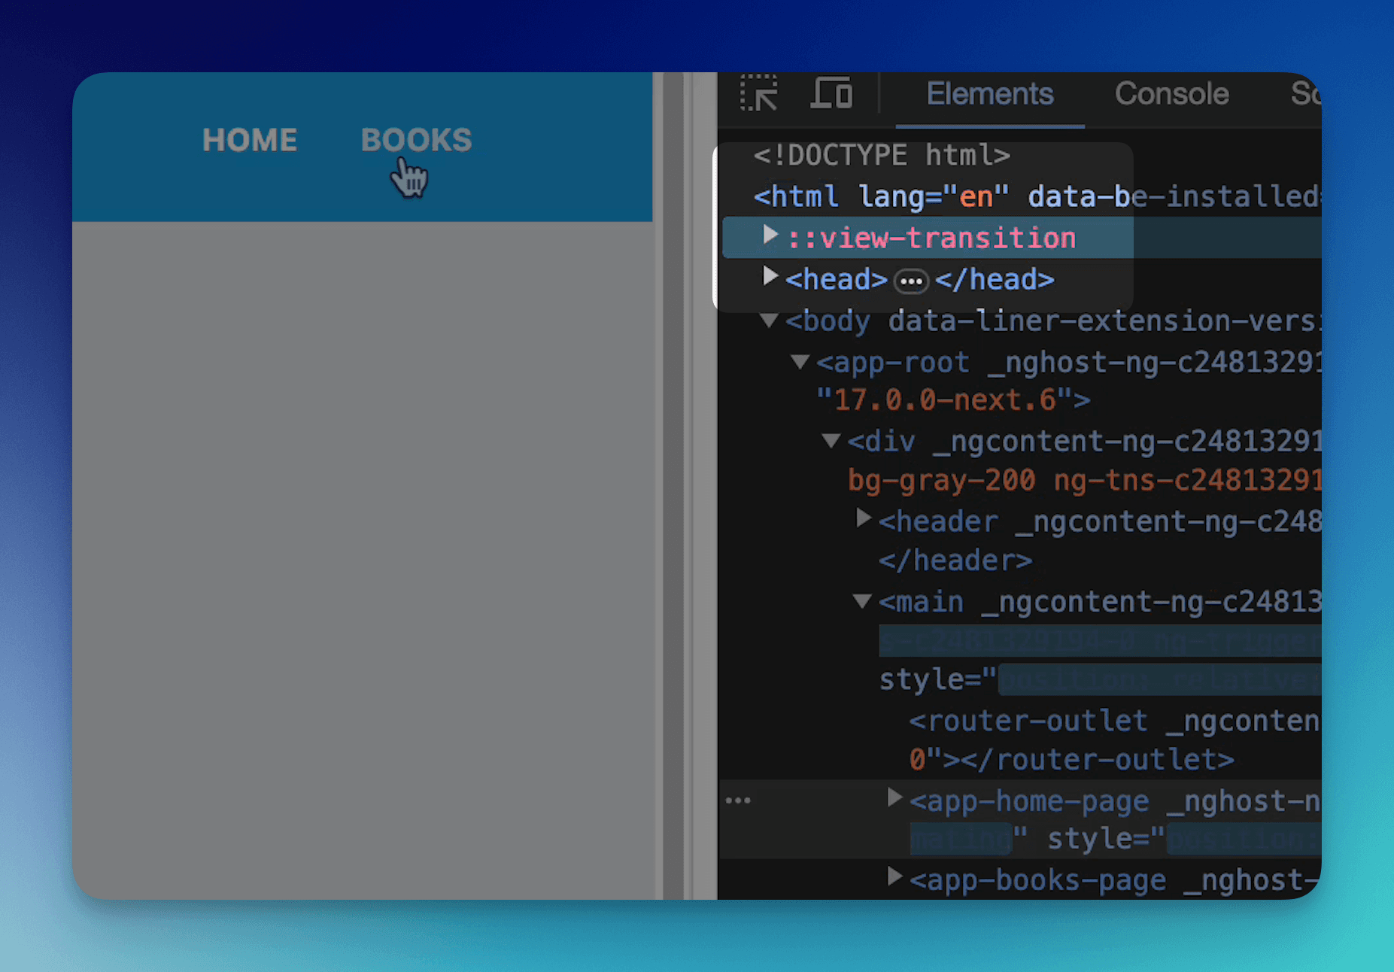Collapse the app-root element

pos(800,362)
